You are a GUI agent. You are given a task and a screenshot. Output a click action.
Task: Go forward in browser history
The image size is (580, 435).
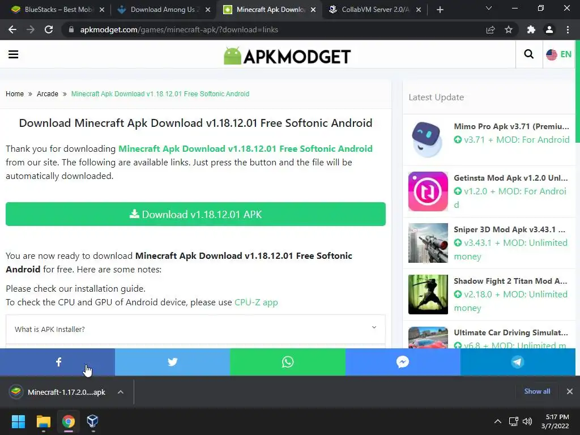(31, 29)
